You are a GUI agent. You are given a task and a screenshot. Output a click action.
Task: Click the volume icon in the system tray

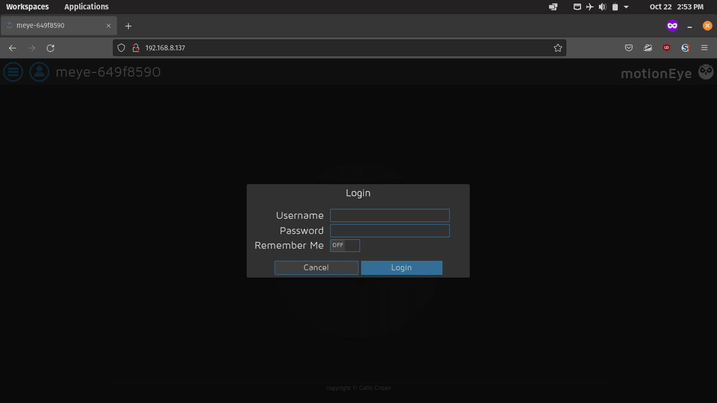tap(603, 7)
